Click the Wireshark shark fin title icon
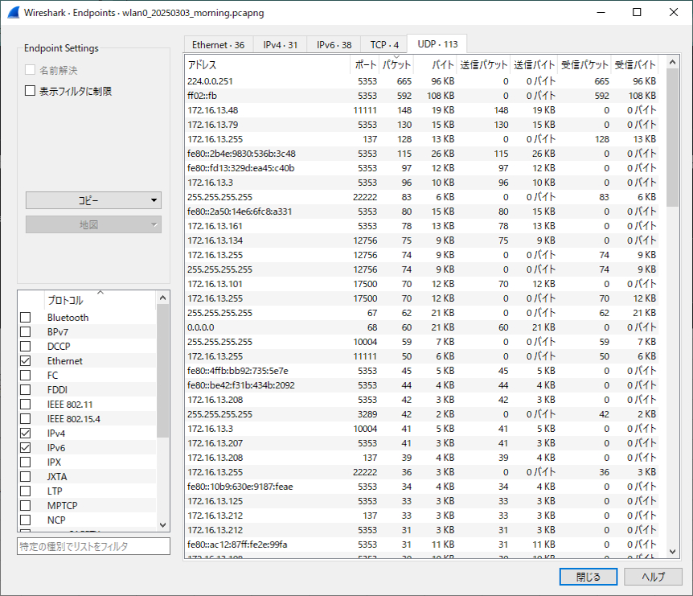The height and width of the screenshot is (596, 693). click(14, 12)
